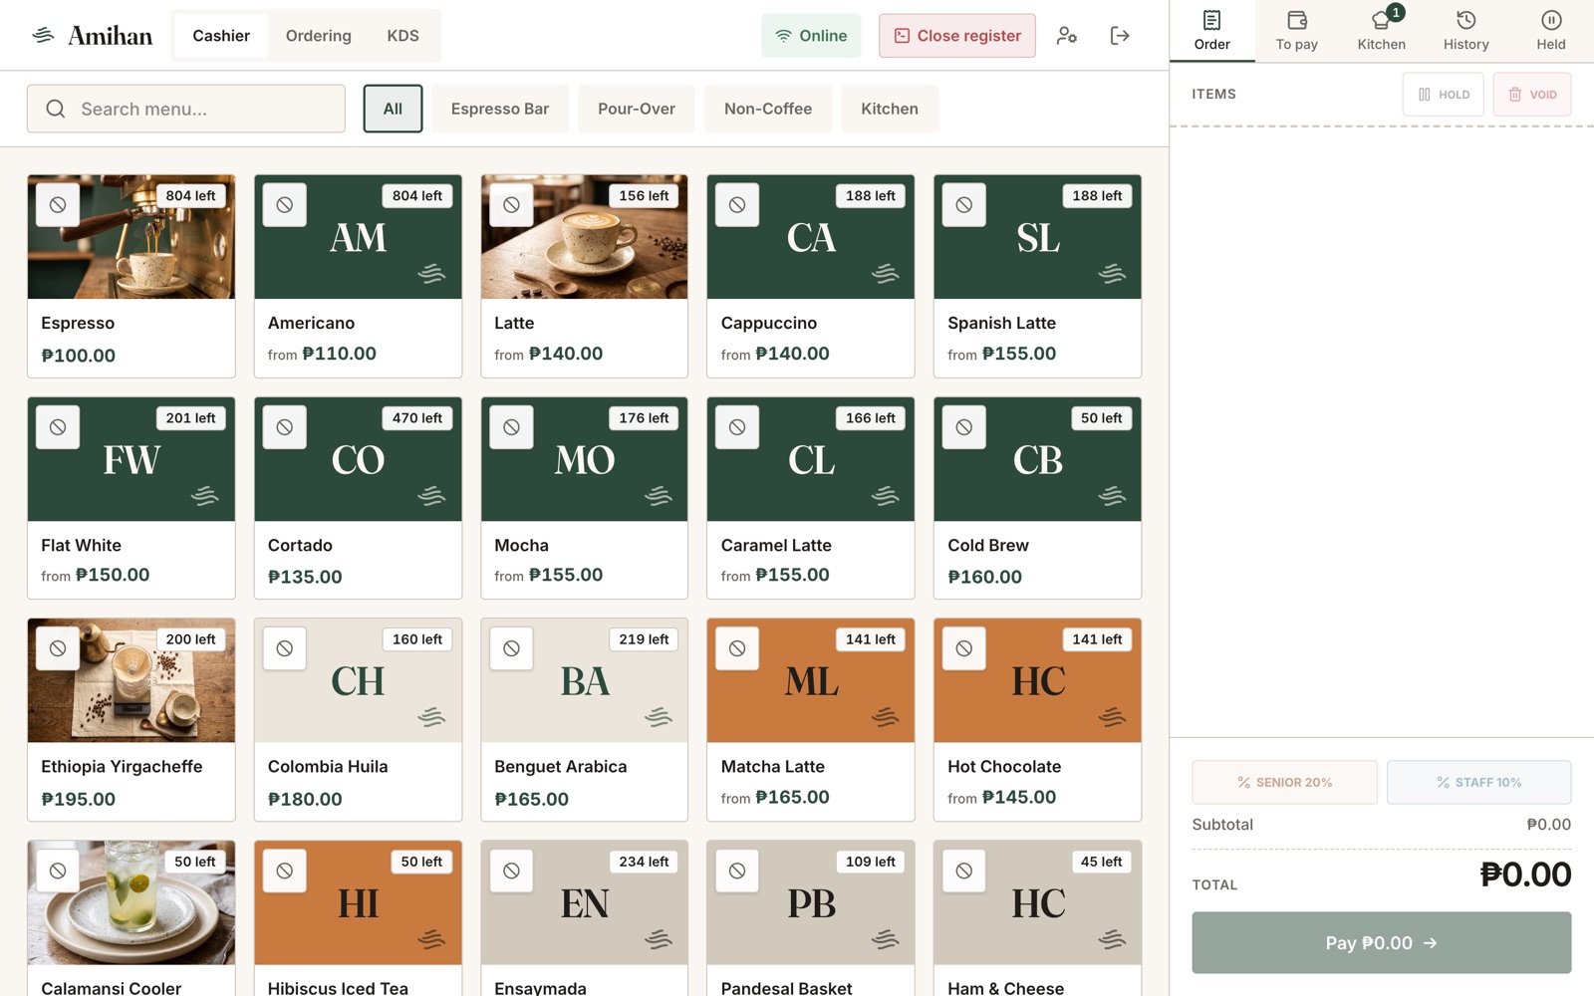Click the Pay ₱0.00 button
Viewport: 1594px width, 996px height.
click(x=1382, y=943)
